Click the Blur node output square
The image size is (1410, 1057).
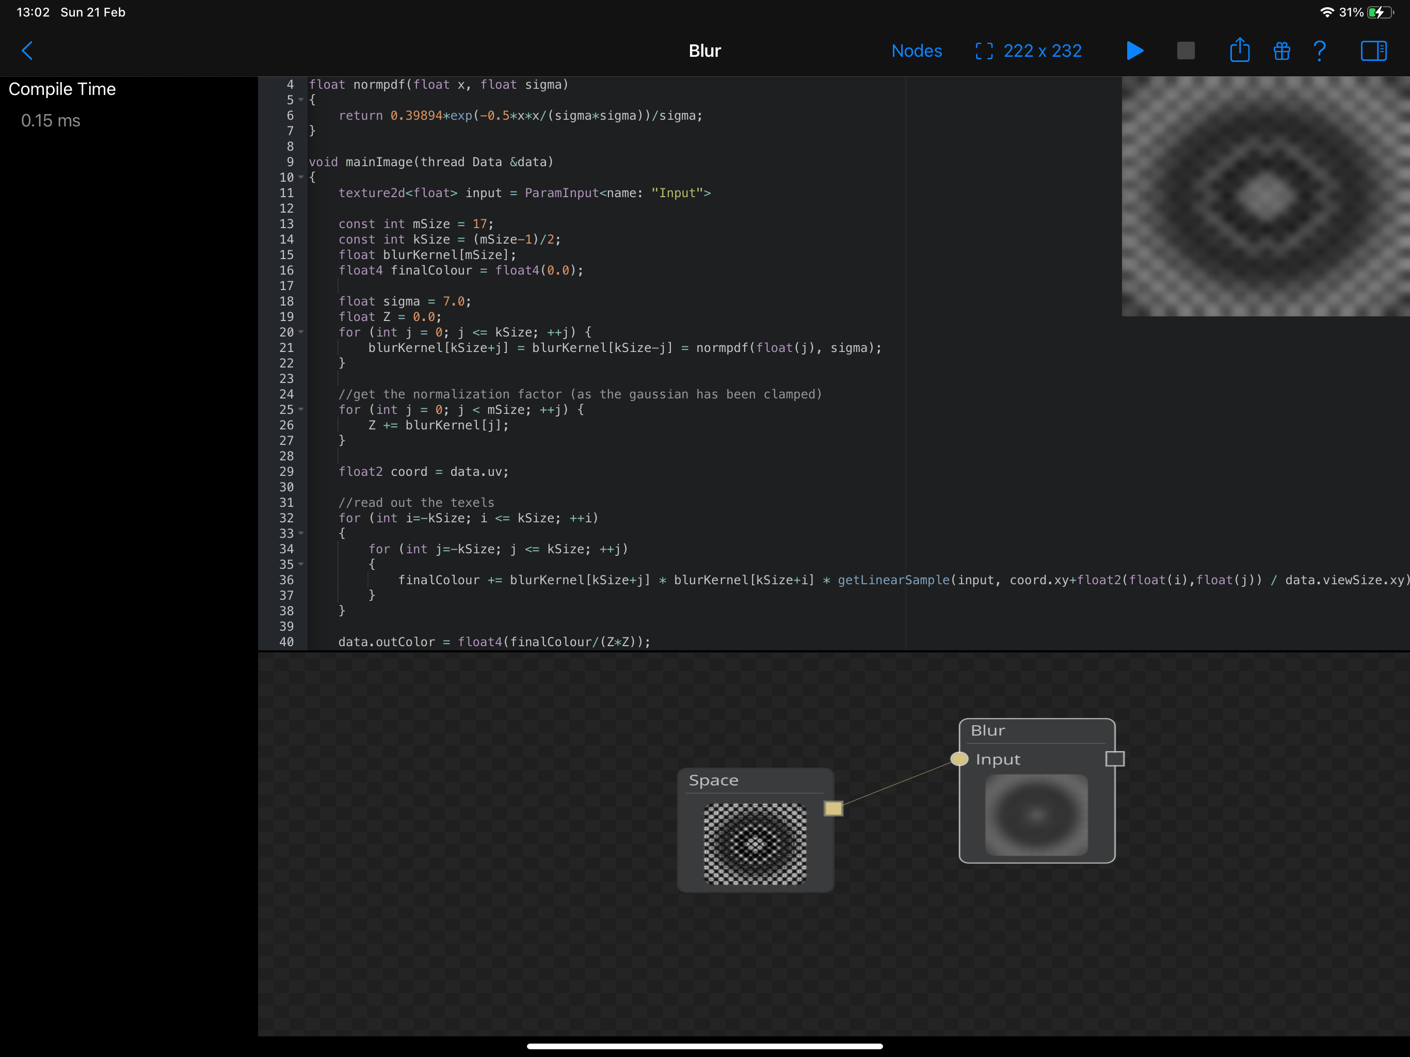(x=1114, y=759)
